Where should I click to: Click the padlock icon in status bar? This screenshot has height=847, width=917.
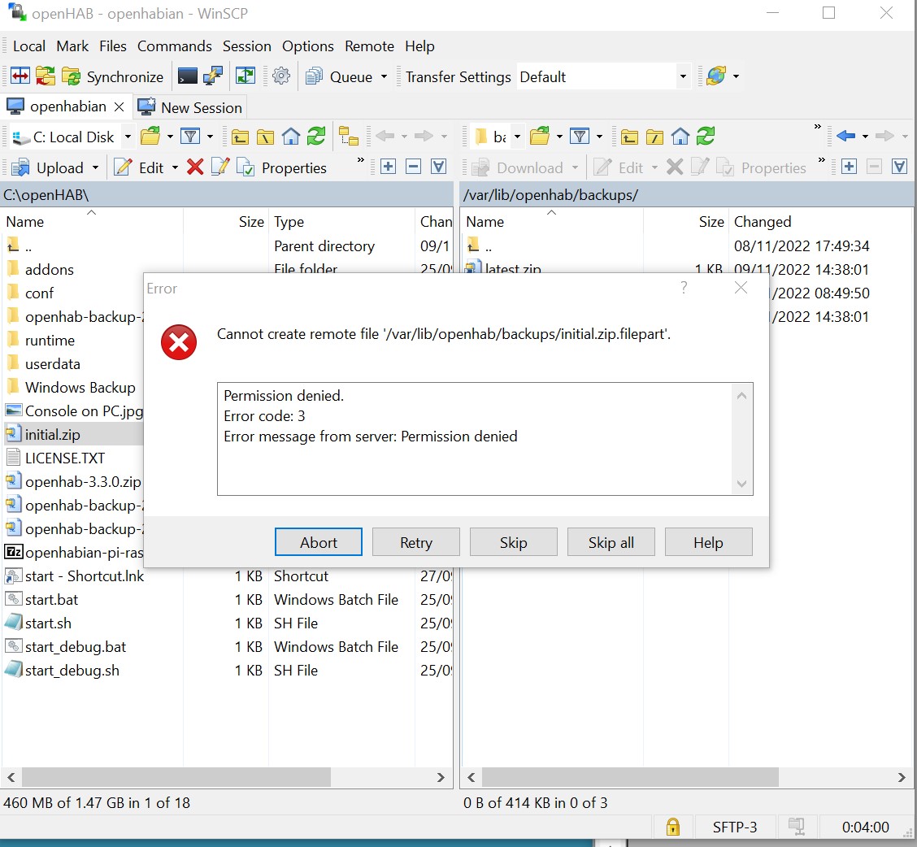[x=672, y=827]
